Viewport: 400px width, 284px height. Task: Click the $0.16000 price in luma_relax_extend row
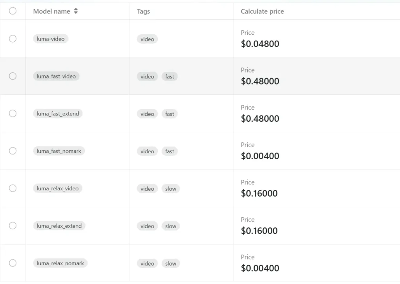259,231
